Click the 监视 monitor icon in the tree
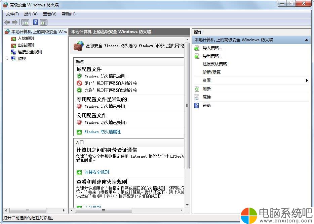Viewport: 314px width, 224px height. (x=13, y=59)
